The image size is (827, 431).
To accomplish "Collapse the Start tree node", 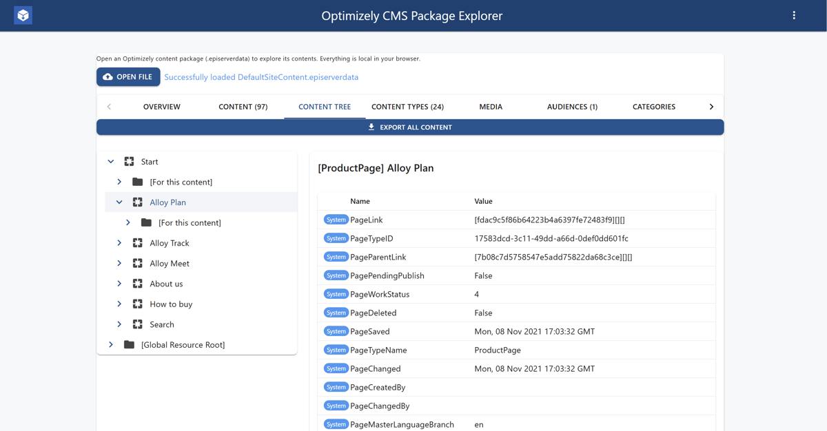I will point(110,161).
